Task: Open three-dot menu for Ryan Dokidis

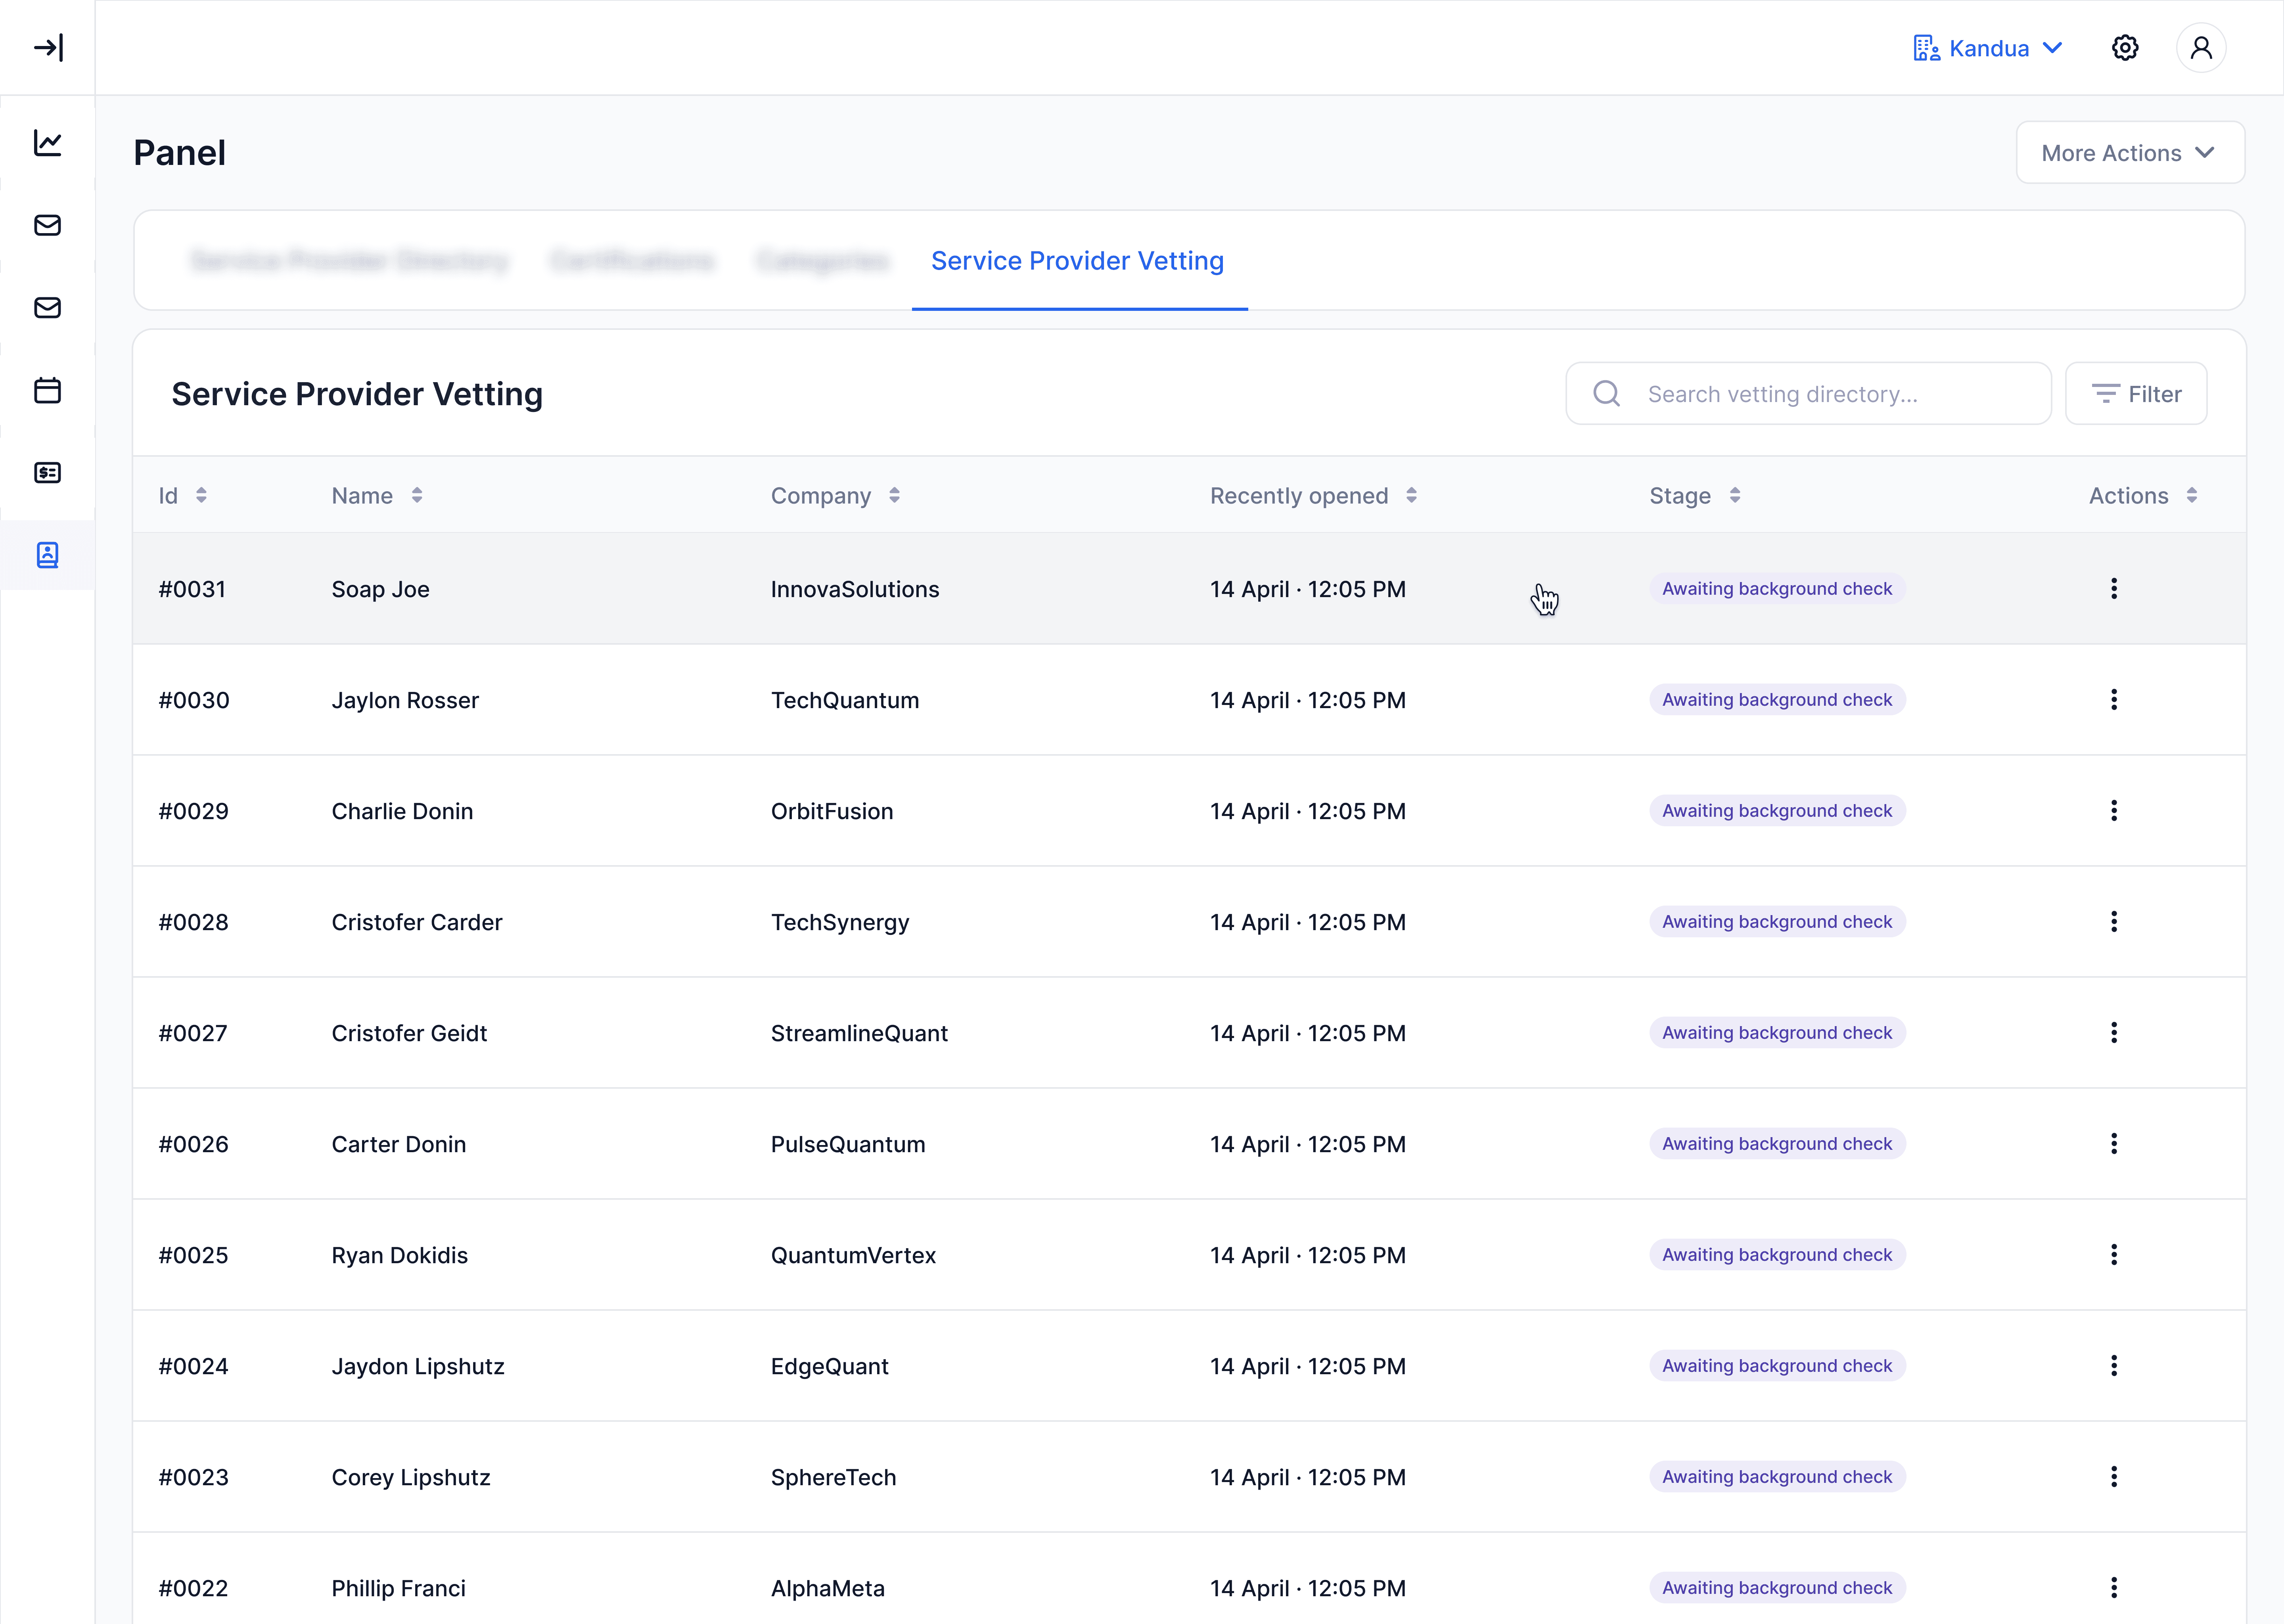Action: 2114,1254
